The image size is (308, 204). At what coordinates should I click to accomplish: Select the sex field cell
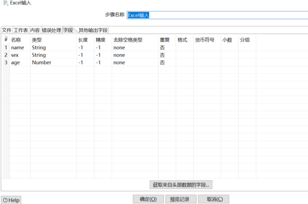pyautogui.click(x=14, y=55)
